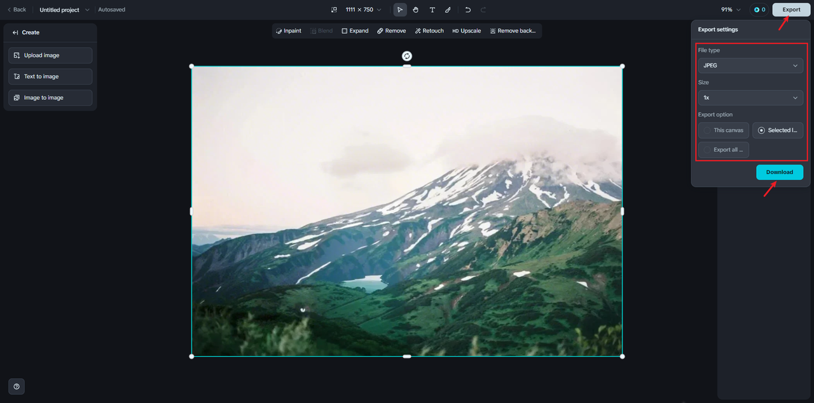Image resolution: width=814 pixels, height=403 pixels.
Task: Click the mountain image on the canvas
Action: point(407,211)
